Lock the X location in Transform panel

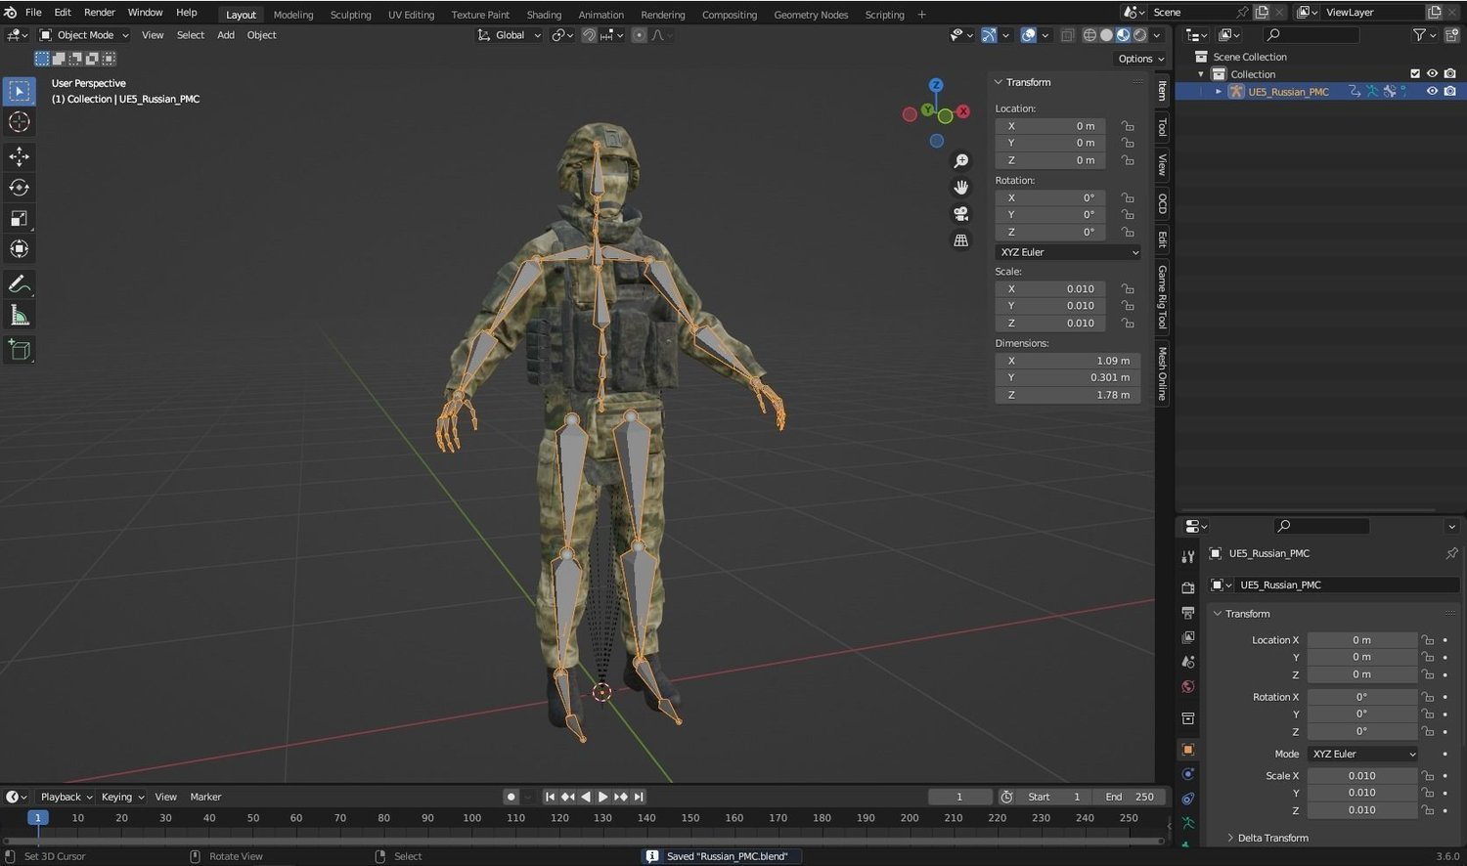click(1128, 126)
